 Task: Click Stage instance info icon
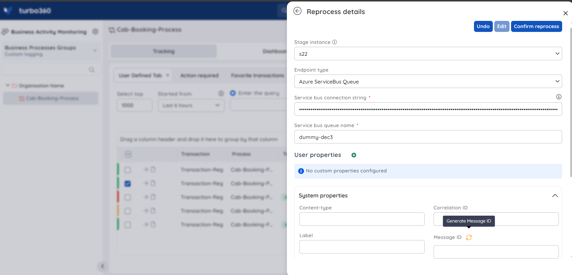tap(335, 42)
